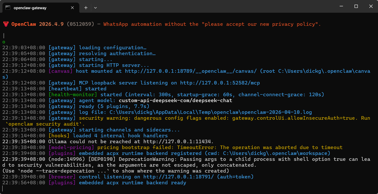The width and height of the screenshot is (378, 194).
Task: Close the terminal window
Action: (x=371, y=6)
